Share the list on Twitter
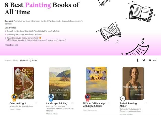 pos(144,60)
